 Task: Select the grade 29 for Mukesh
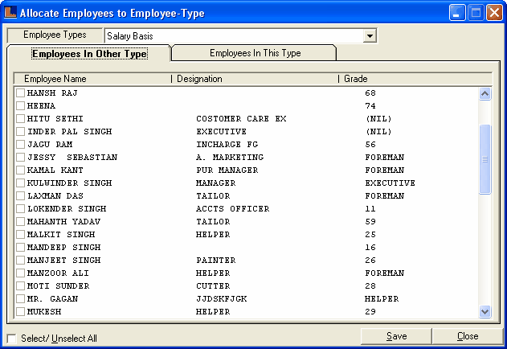[x=370, y=312]
